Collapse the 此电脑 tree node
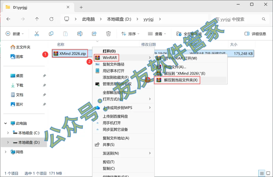 (x=6, y=123)
